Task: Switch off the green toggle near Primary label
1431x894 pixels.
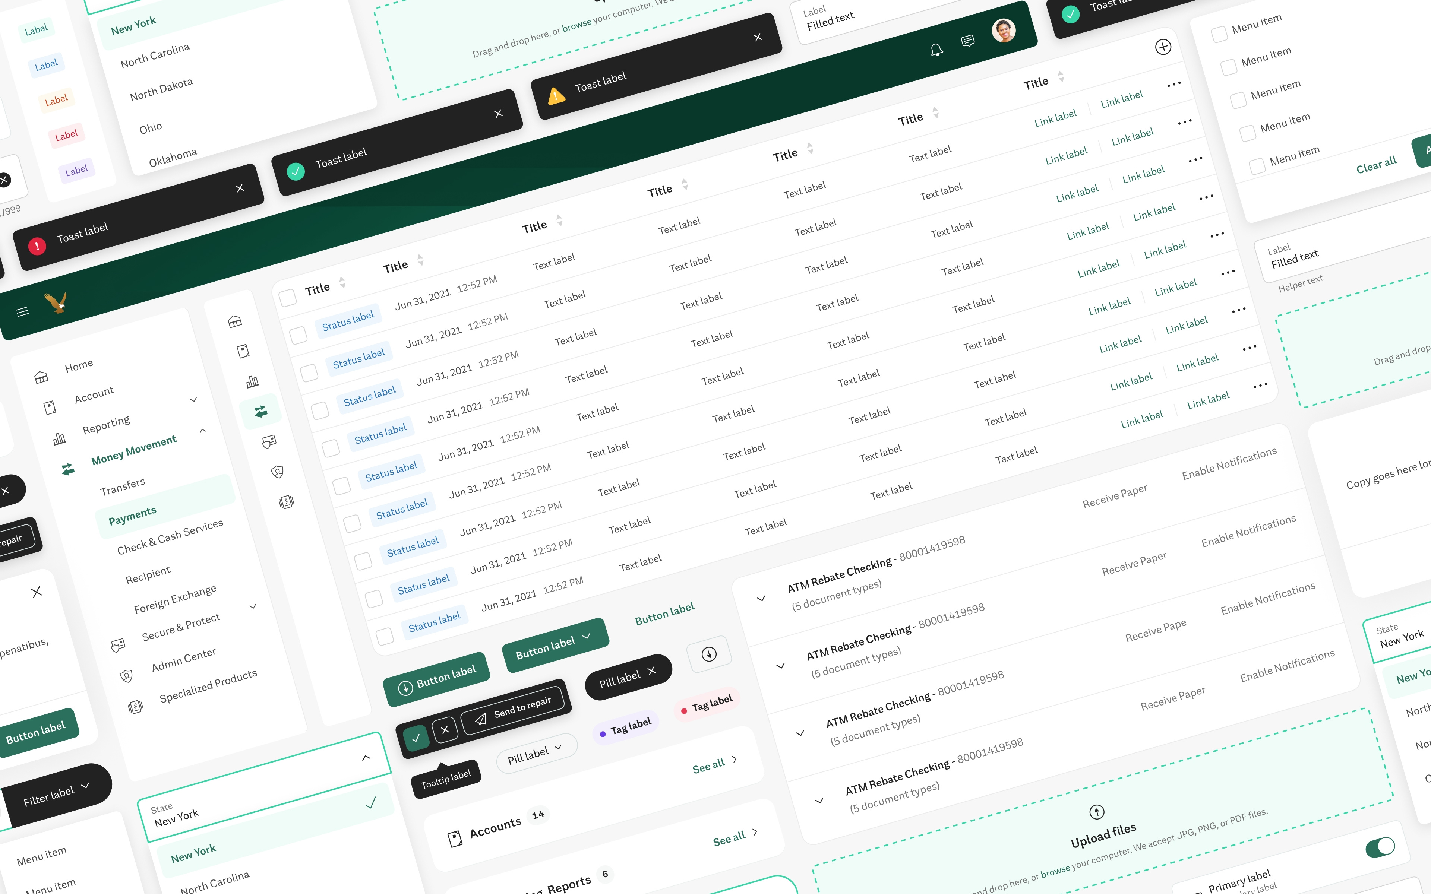Action: (x=1380, y=848)
